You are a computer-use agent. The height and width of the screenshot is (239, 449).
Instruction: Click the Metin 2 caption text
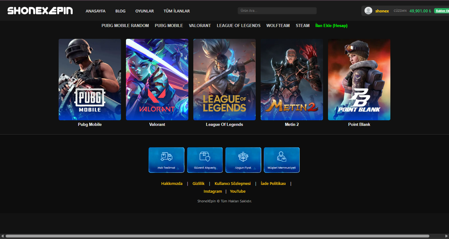[x=292, y=124]
